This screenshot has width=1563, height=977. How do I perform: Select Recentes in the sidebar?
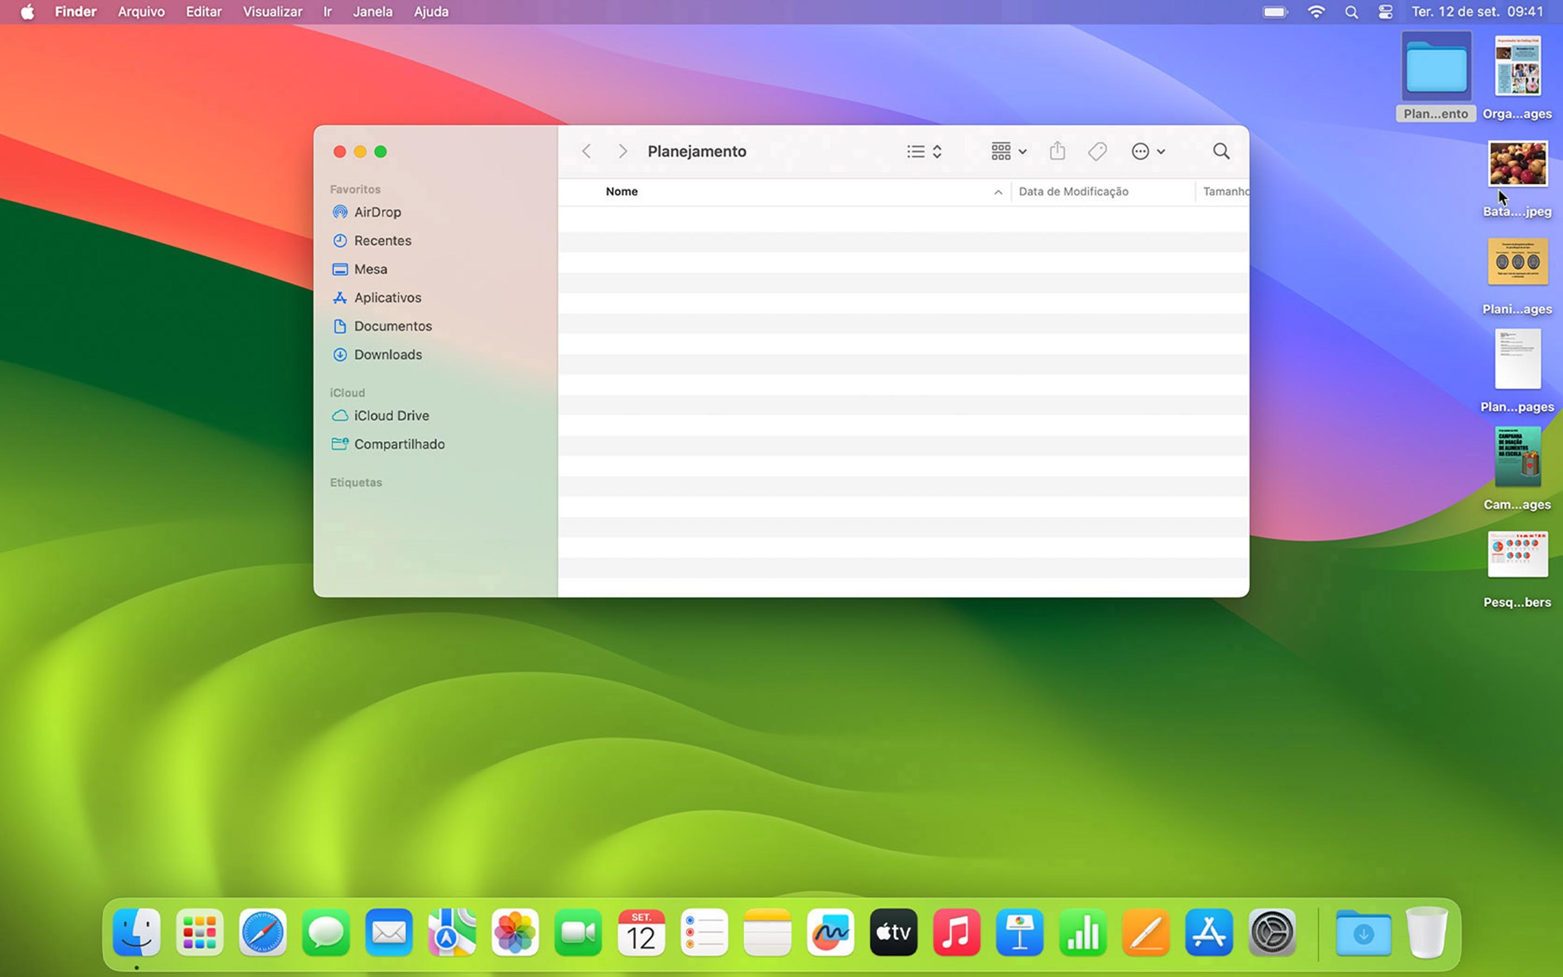[x=371, y=240]
